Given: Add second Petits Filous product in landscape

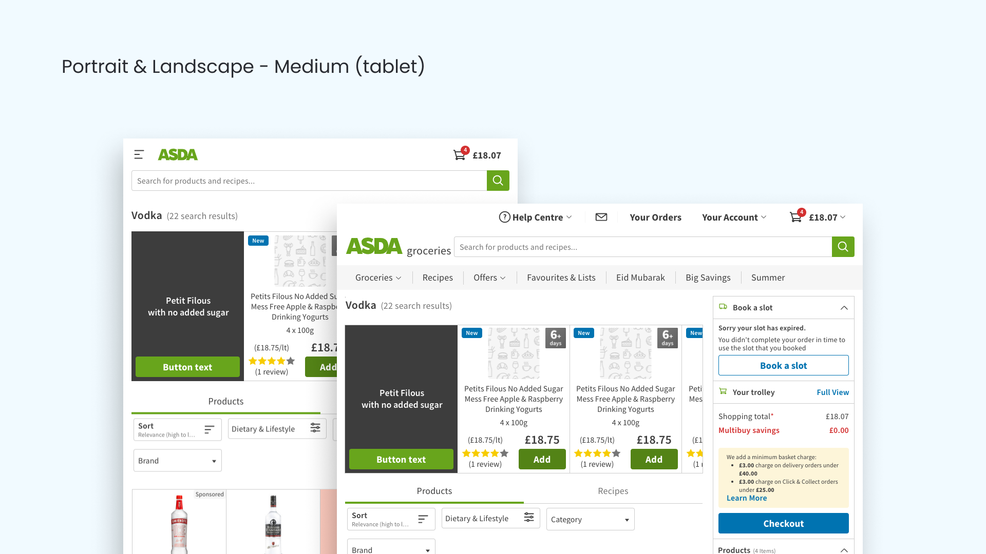Looking at the screenshot, I should [x=654, y=459].
